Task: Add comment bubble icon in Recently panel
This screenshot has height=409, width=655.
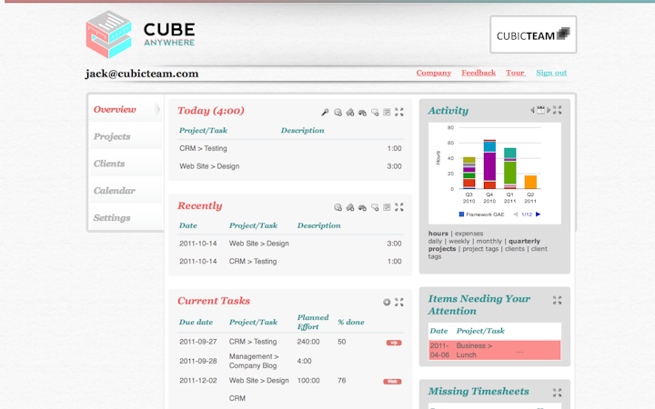Action: [x=375, y=207]
